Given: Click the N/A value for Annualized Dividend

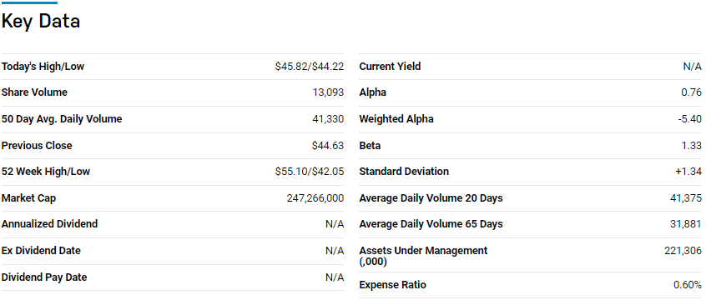Looking at the screenshot, I should point(335,224).
